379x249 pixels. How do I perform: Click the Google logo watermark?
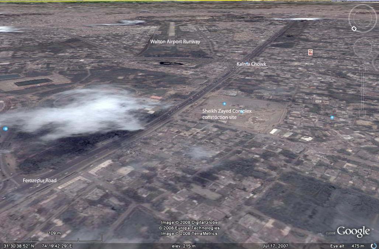point(353,232)
